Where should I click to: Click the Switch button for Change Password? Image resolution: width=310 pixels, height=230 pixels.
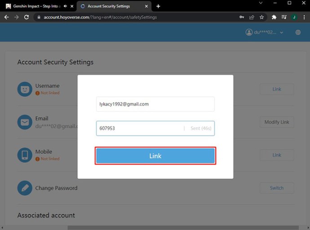pyautogui.click(x=277, y=188)
